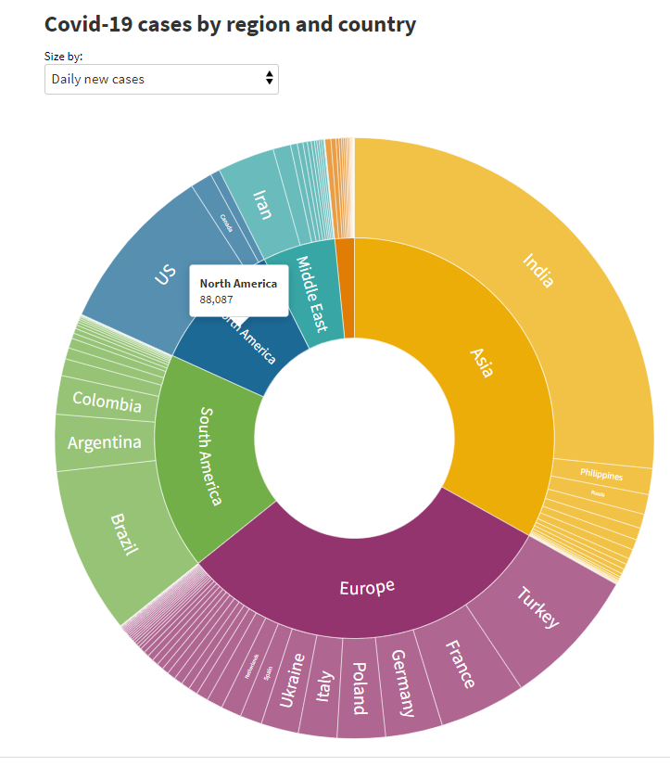Click the France country segment

pos(460,664)
